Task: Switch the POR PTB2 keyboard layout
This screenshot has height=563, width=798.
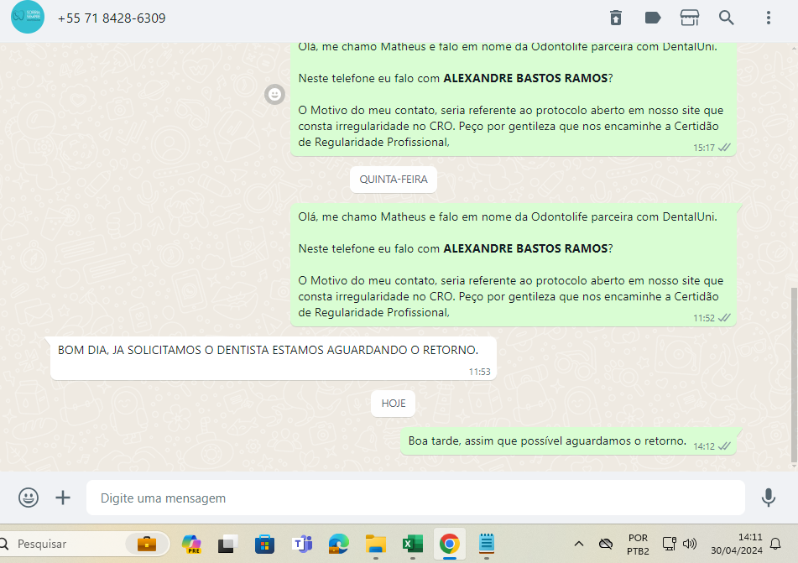Action: 638,545
